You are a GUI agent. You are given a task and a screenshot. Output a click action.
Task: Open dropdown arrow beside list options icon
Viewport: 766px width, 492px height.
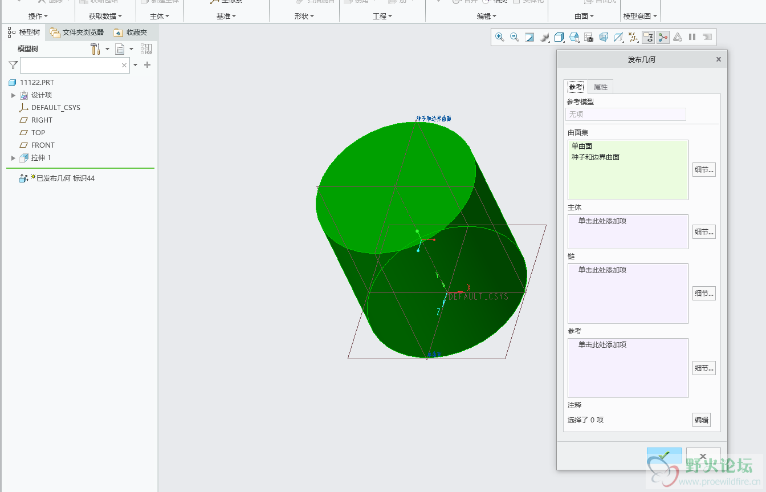[131, 50]
